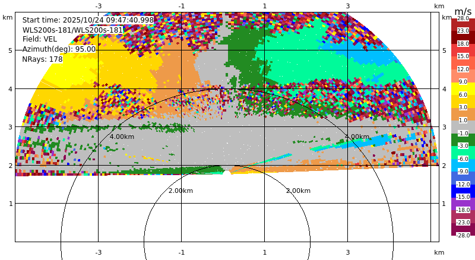475x260 pixels.
Task: Click the 5 tick on the left axis
Action: coord(11,50)
